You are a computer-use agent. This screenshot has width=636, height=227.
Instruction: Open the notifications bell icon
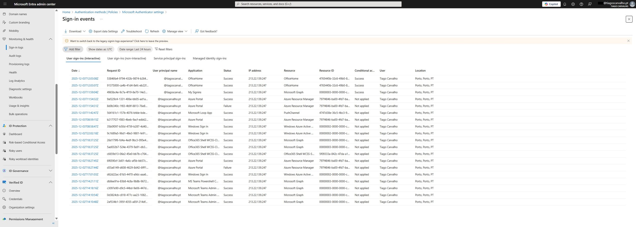coord(565,4)
